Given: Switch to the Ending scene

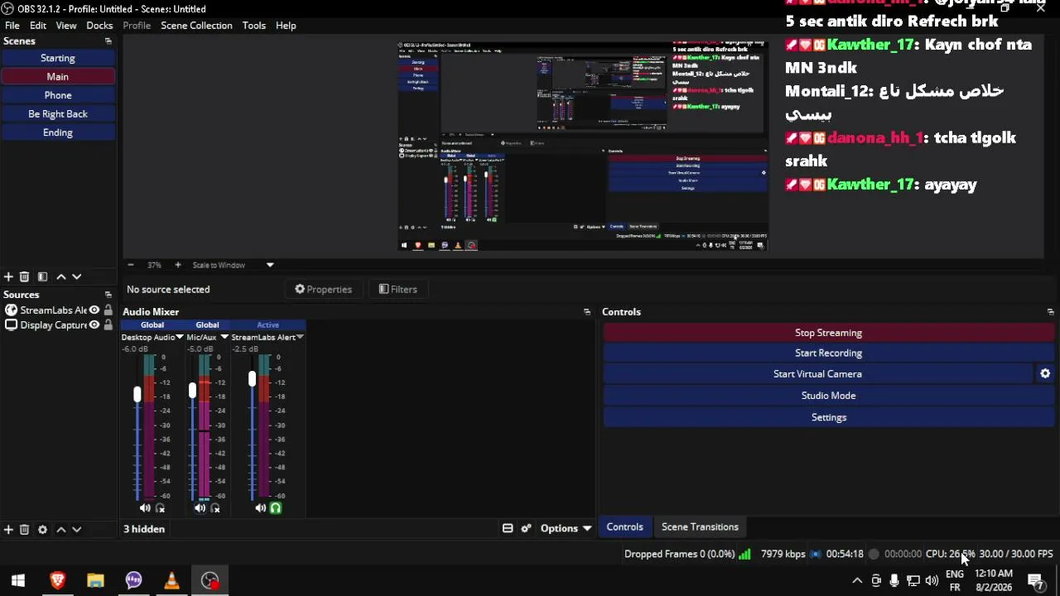Looking at the screenshot, I should tap(58, 132).
